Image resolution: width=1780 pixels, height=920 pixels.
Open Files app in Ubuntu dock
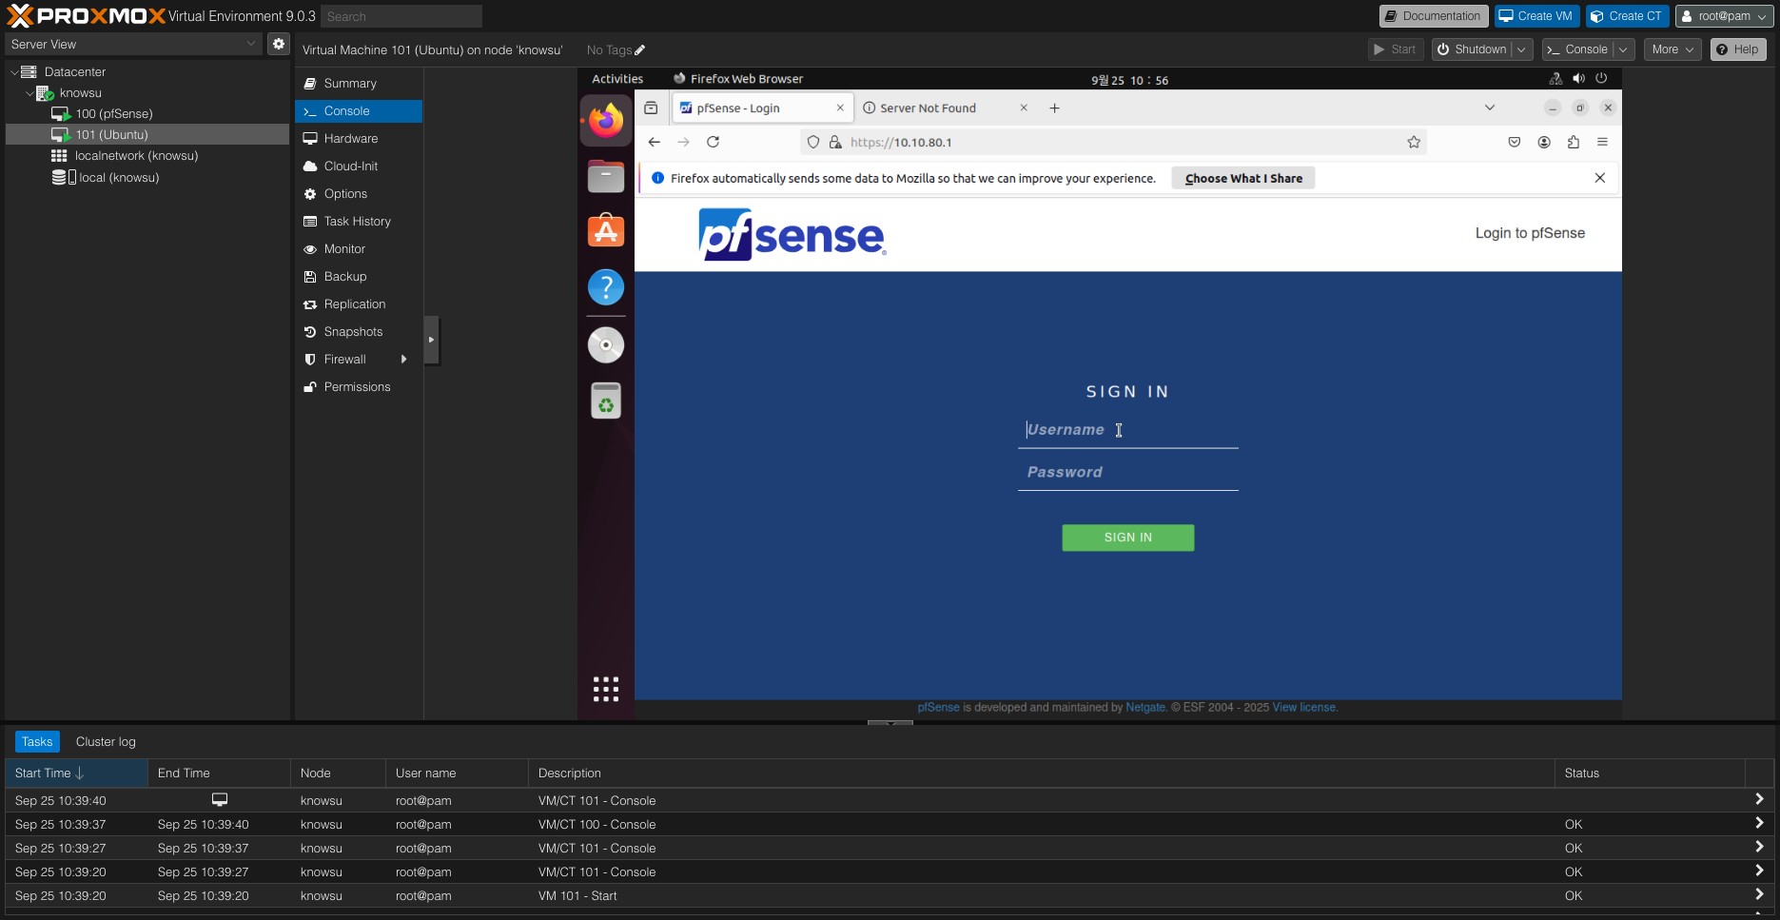pyautogui.click(x=606, y=176)
